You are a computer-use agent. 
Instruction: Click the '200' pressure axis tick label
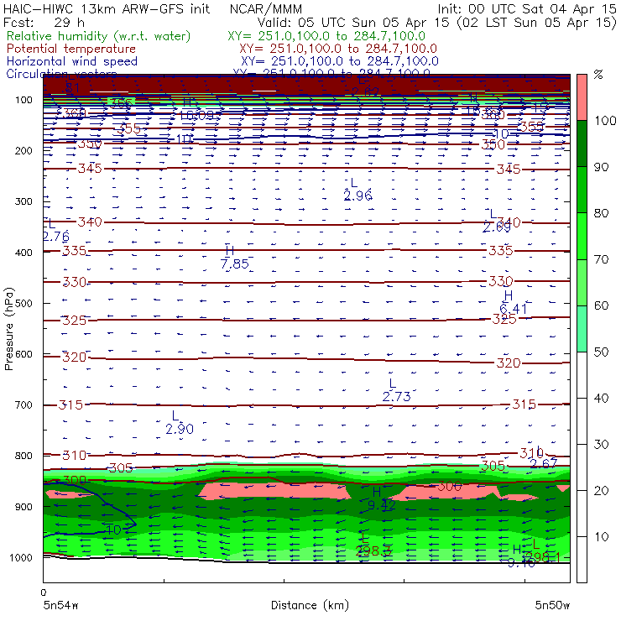[23, 150]
